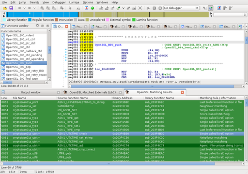The width and height of the screenshot is (248, 174).
Task: Select the SetBlobCmp result row
Action: [123, 106]
